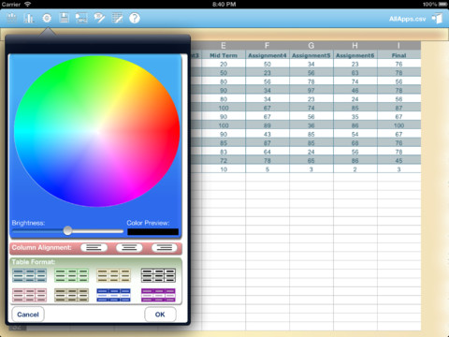Confirm settings with OK button

pos(160,315)
